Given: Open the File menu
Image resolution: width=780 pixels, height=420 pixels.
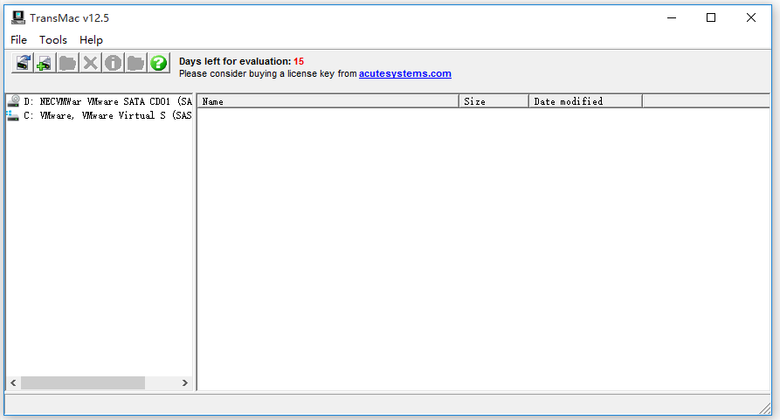Looking at the screenshot, I should (19, 40).
